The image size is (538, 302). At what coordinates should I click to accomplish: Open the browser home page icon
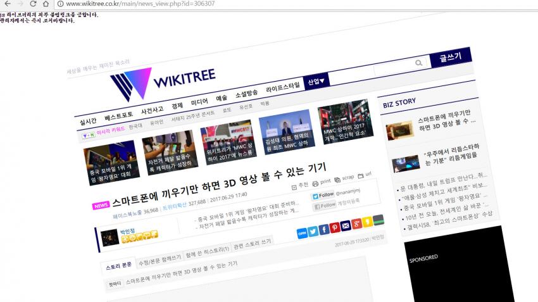pos(46,3)
